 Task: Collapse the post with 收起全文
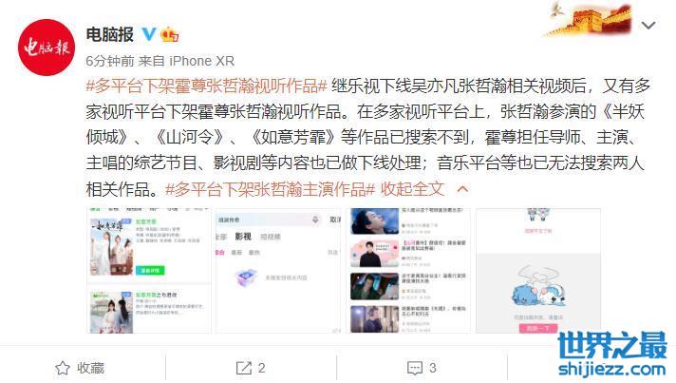coord(412,189)
